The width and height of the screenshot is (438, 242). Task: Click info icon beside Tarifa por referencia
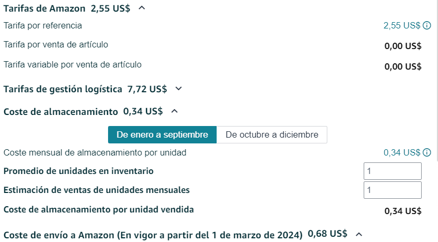tap(427, 25)
